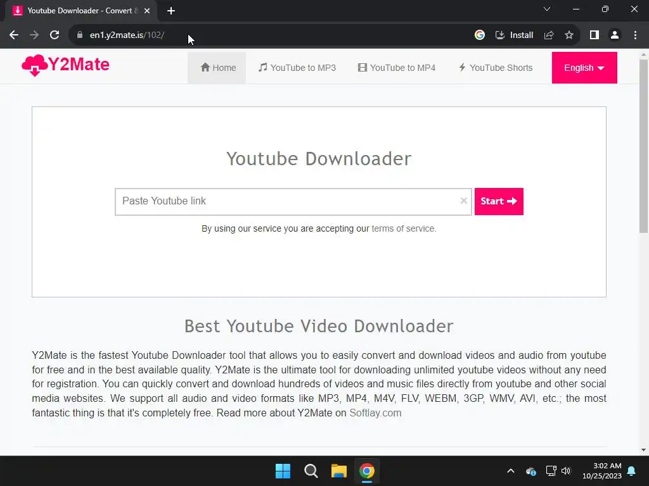Screen dimensions: 649x486
Task: Click the padlock site info icon
Action: point(80,35)
